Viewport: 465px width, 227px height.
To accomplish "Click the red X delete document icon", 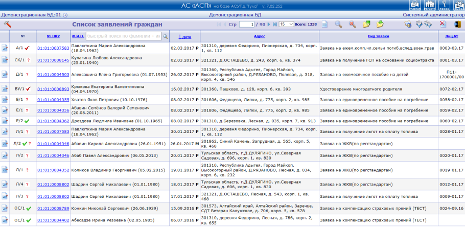I will coord(443,24).
